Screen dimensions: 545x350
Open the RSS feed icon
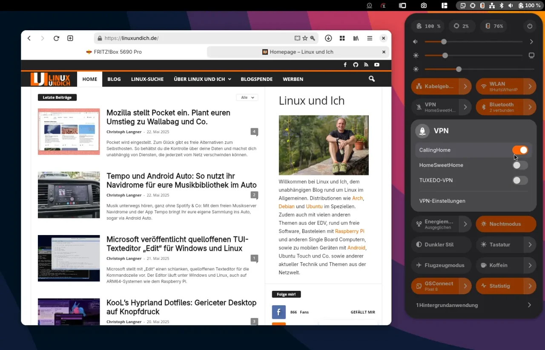[x=366, y=65]
